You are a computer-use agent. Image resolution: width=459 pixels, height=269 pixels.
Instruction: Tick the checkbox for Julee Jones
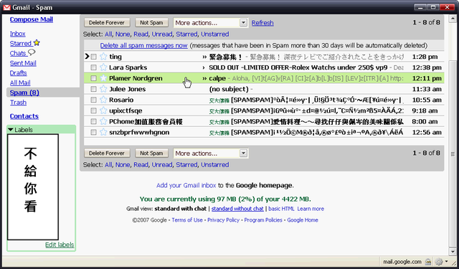pyautogui.click(x=93, y=89)
